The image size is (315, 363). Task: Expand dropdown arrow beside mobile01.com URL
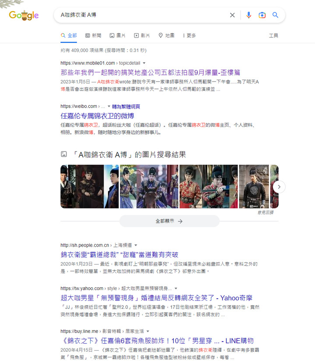144,63
